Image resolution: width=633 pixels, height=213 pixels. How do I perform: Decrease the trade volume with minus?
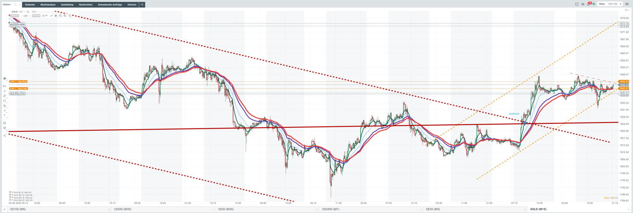click(20, 16)
